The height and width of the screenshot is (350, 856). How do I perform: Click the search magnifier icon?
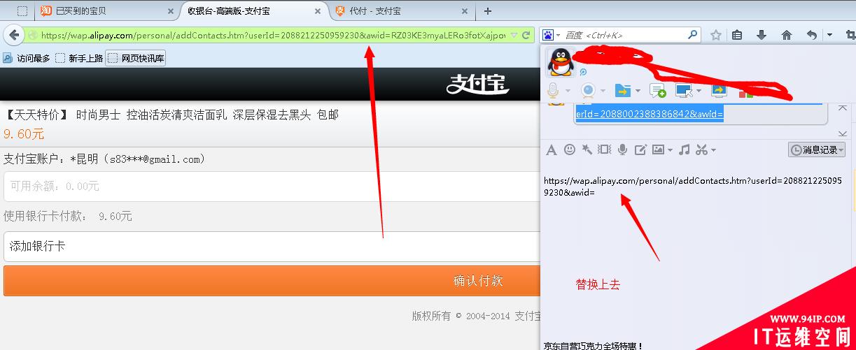click(692, 34)
